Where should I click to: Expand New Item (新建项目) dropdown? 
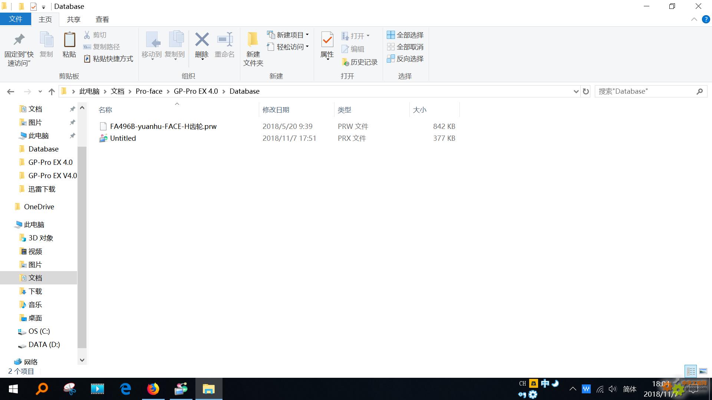288,35
